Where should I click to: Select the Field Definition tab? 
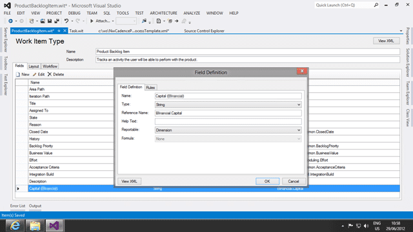(131, 87)
